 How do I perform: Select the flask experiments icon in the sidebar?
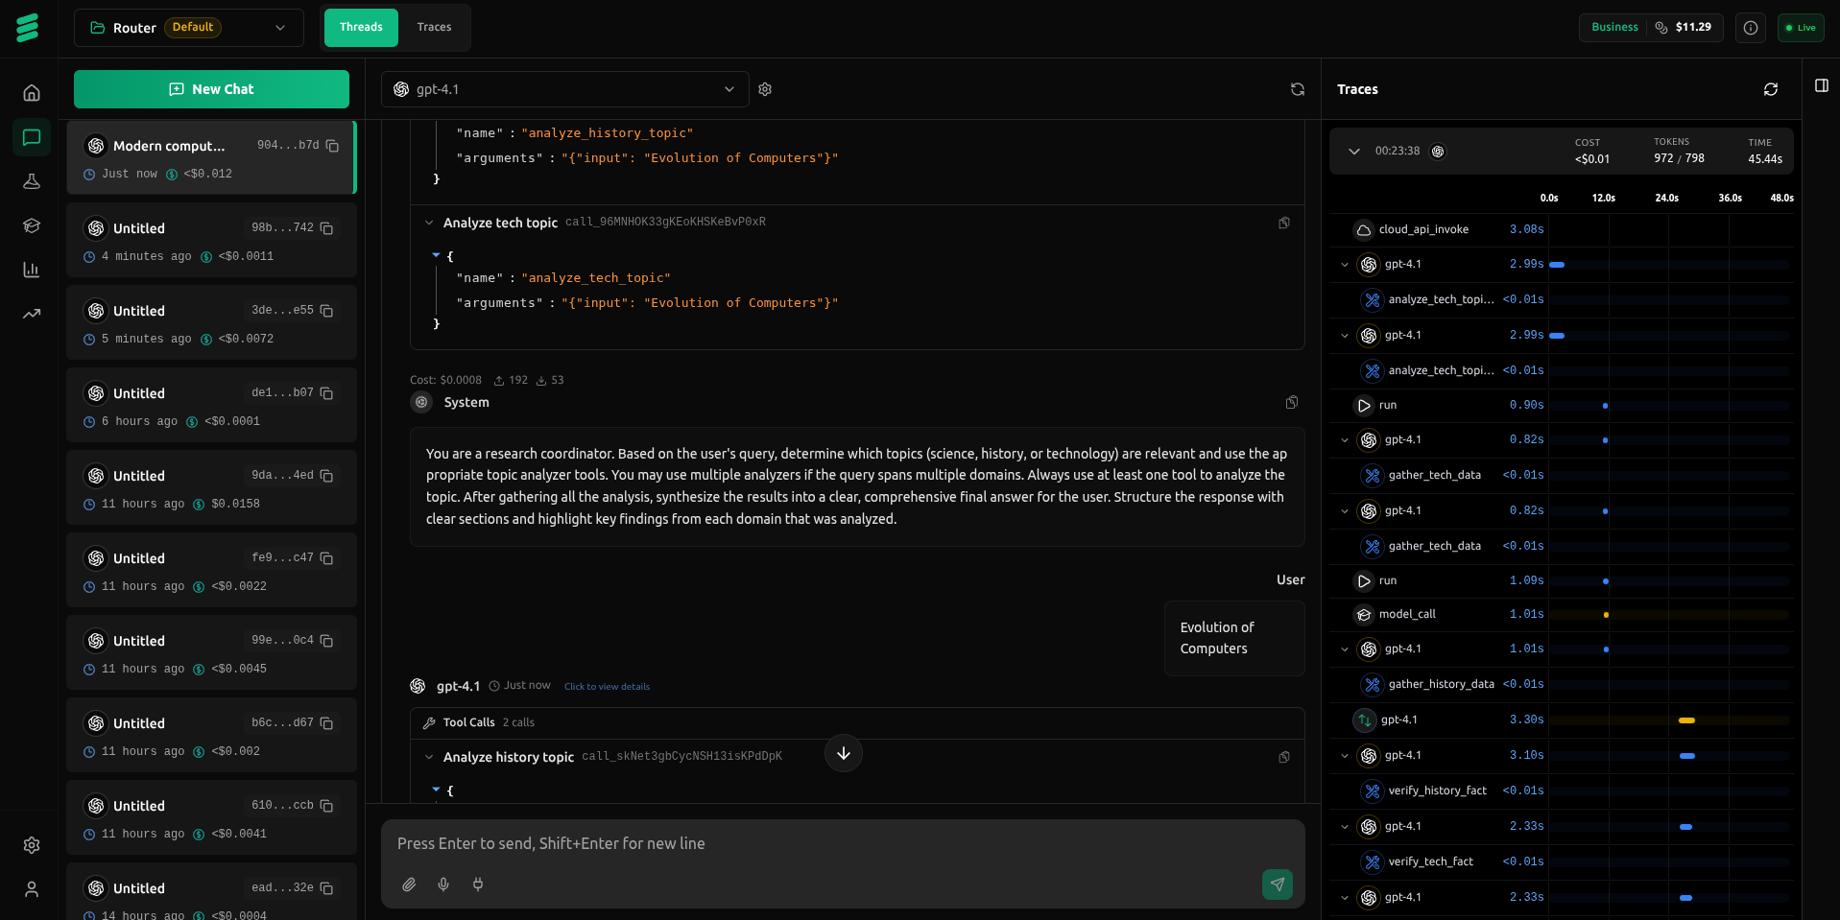32,181
